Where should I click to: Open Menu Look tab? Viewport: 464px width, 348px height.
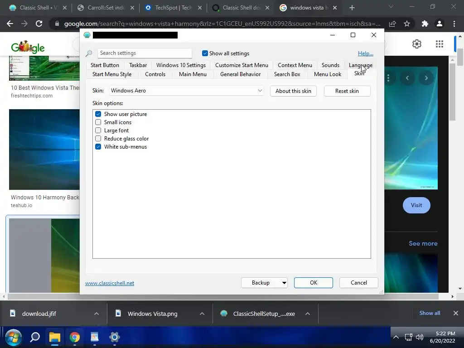click(x=327, y=74)
